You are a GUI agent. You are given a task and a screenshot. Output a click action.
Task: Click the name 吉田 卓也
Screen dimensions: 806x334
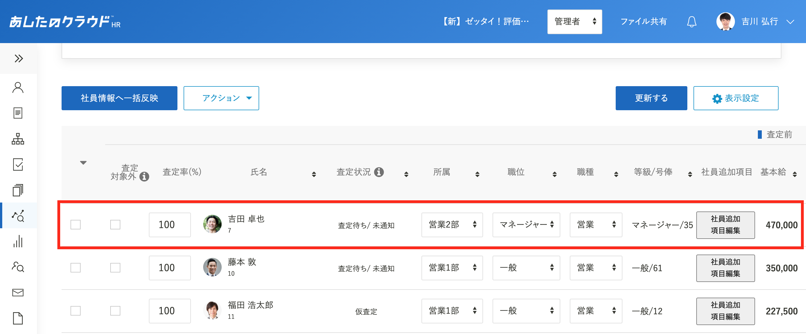click(246, 219)
